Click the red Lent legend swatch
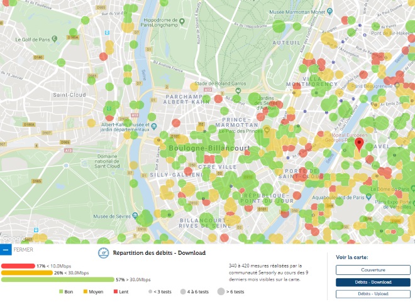The height and width of the screenshot is (307, 415). [116, 291]
